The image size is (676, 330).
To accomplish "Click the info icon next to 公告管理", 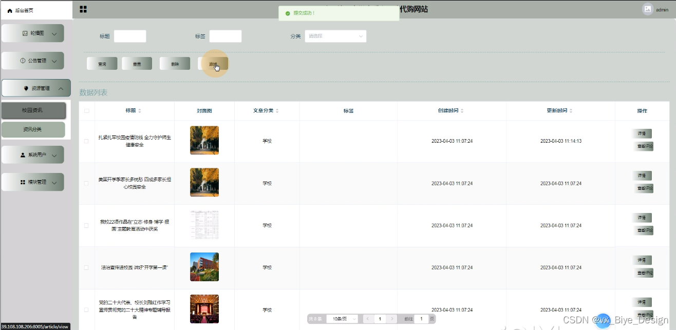I will click(23, 61).
